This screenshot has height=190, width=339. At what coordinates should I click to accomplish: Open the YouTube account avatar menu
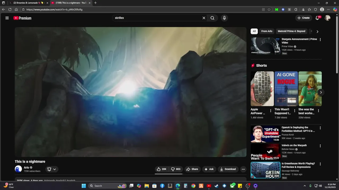(x=328, y=18)
